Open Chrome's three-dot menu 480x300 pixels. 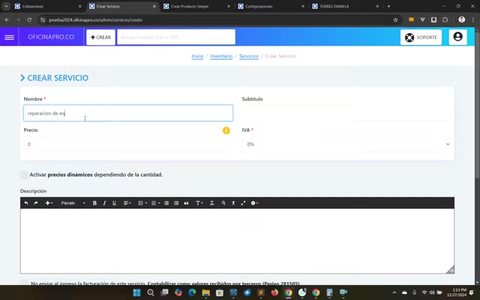point(473,20)
